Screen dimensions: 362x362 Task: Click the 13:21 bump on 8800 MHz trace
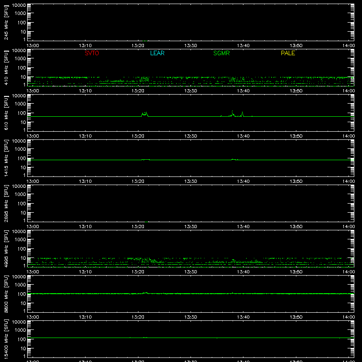pos(146,293)
